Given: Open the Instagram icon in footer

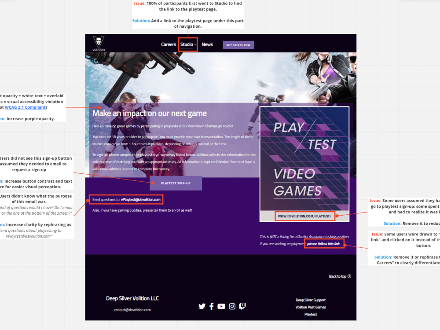Looking at the screenshot, I should point(232,306).
